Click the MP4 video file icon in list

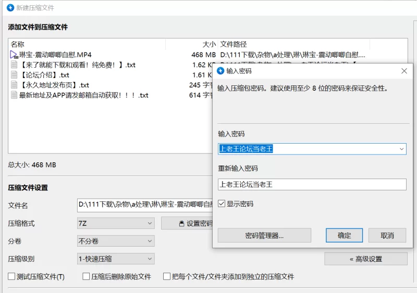pos(14,55)
